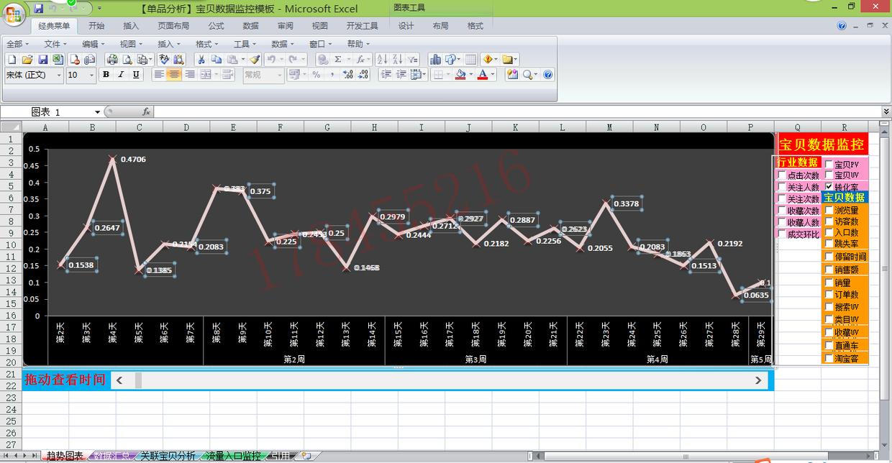Open the Name Box dropdown arrow
The image size is (892, 463).
coord(97,112)
